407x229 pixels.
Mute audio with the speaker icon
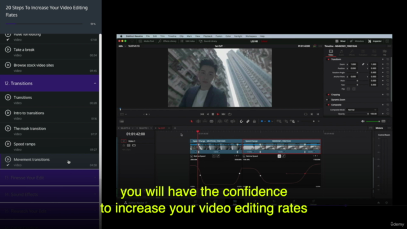363,121
